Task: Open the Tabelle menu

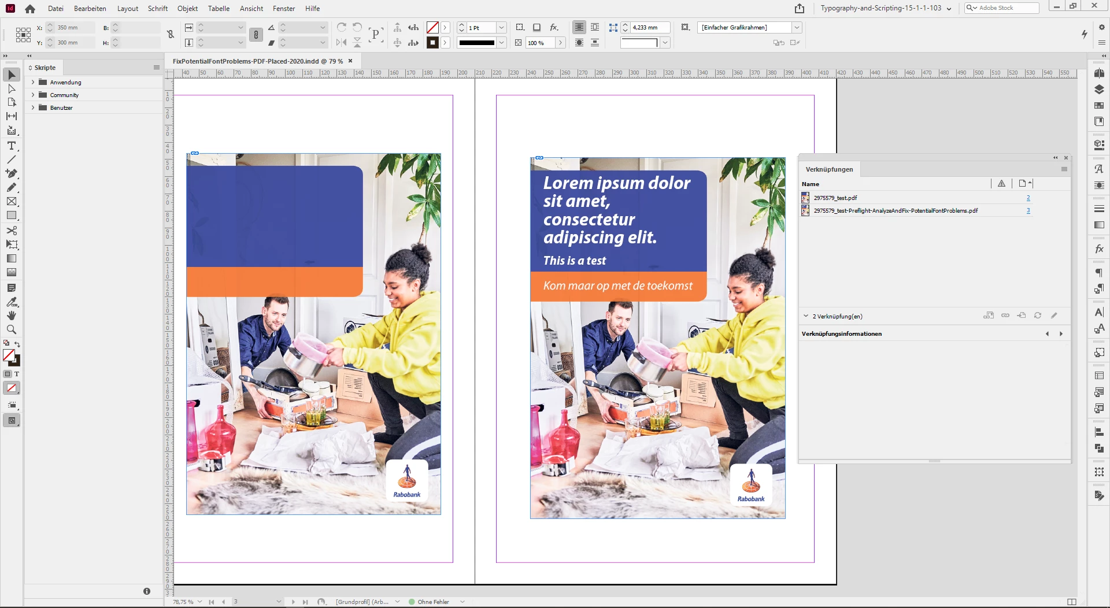Action: pos(219,8)
